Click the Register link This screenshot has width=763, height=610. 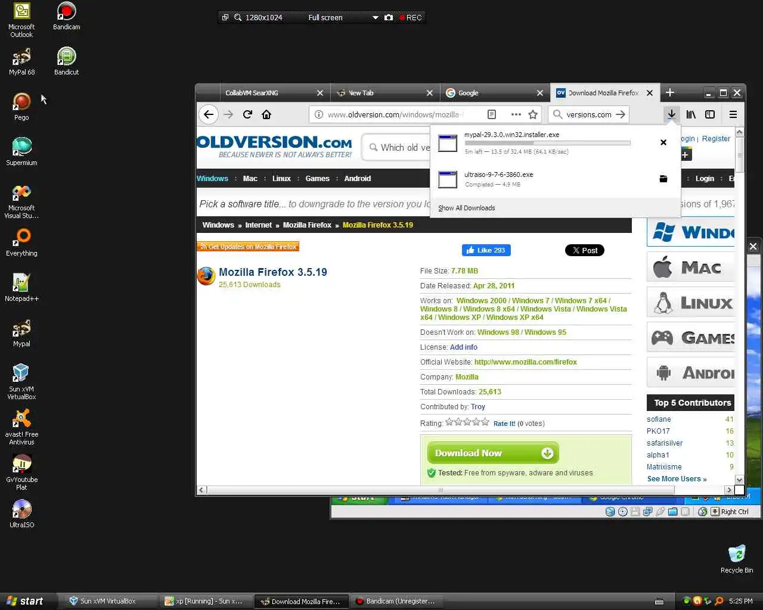pyautogui.click(x=716, y=139)
